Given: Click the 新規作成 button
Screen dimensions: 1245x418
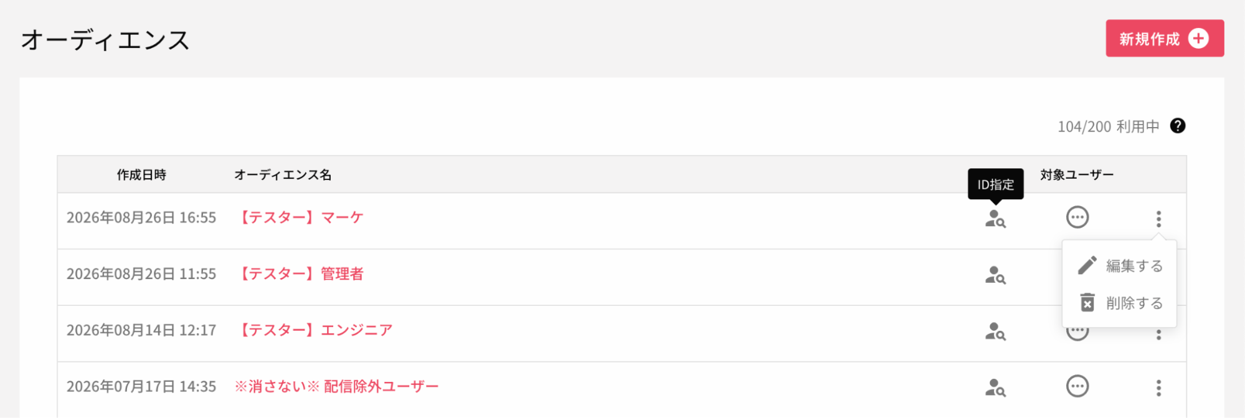Looking at the screenshot, I should (1165, 39).
